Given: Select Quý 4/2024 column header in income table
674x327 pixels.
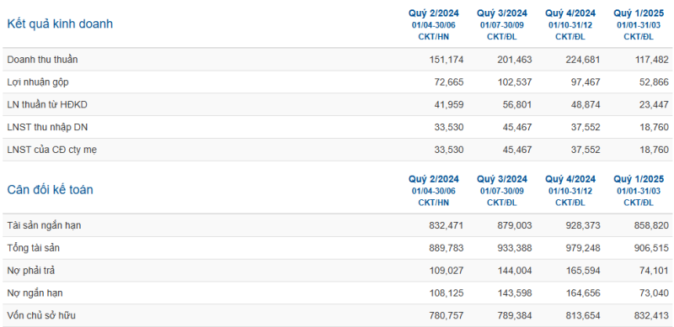Looking at the screenshot, I should (570, 13).
